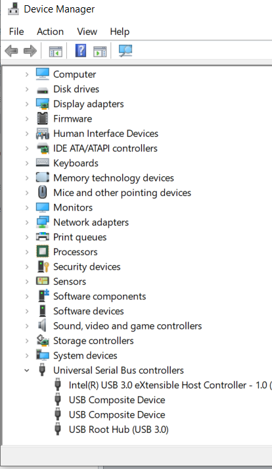Click the Show/Hide Console Tree icon
This screenshot has width=272, height=469.
click(56, 51)
